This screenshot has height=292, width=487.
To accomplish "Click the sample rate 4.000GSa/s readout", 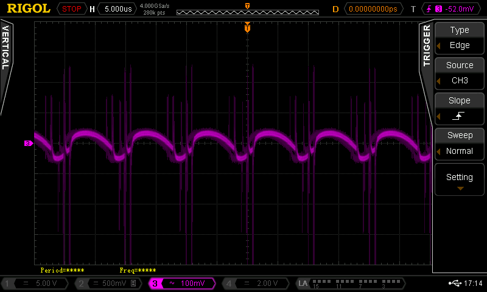I will click(x=155, y=5).
